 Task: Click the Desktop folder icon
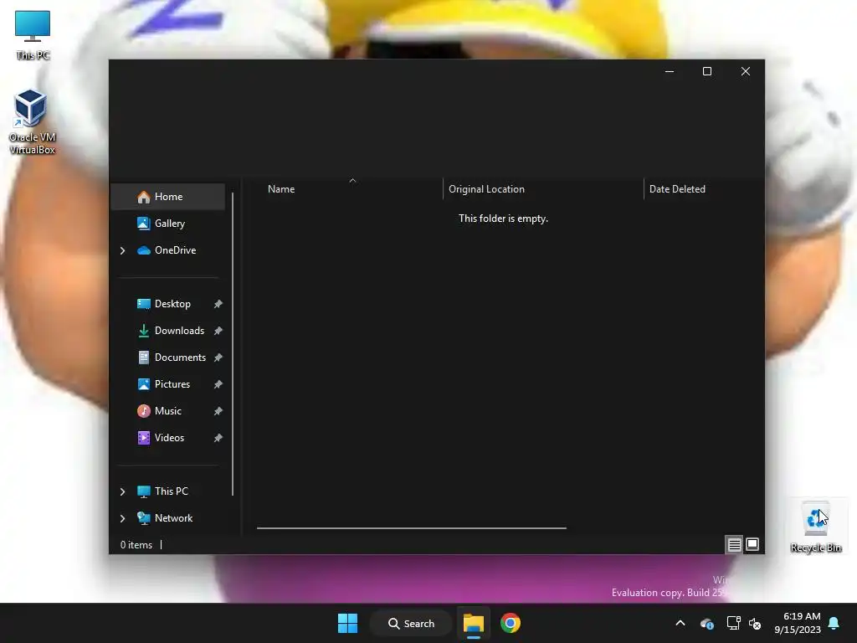[144, 304]
